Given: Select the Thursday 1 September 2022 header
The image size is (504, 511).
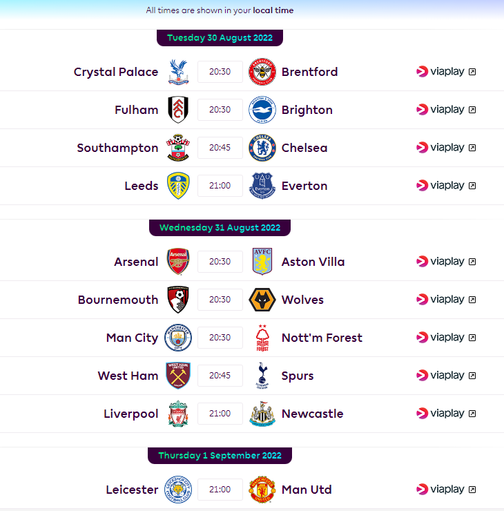Looking at the screenshot, I should click(x=220, y=456).
